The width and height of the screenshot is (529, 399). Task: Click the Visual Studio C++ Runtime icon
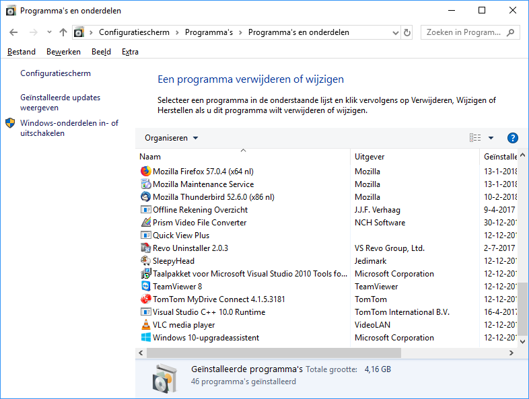(146, 312)
